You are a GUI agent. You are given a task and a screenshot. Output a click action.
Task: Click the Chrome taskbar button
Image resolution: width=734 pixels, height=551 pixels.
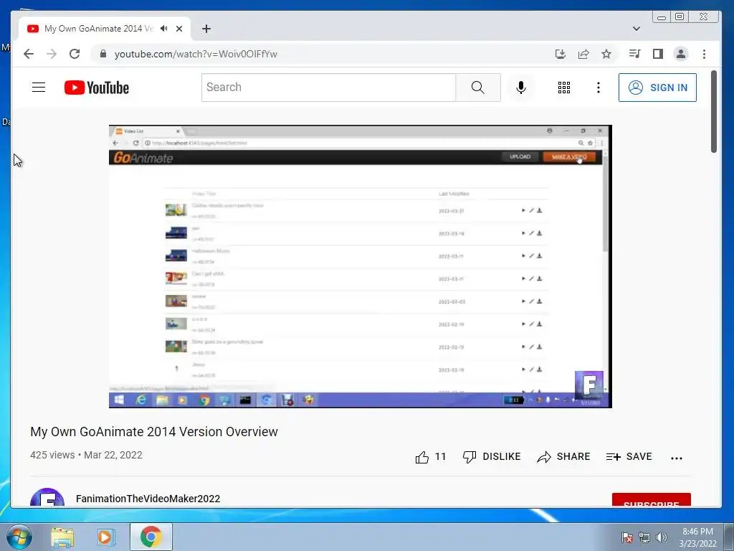(151, 537)
